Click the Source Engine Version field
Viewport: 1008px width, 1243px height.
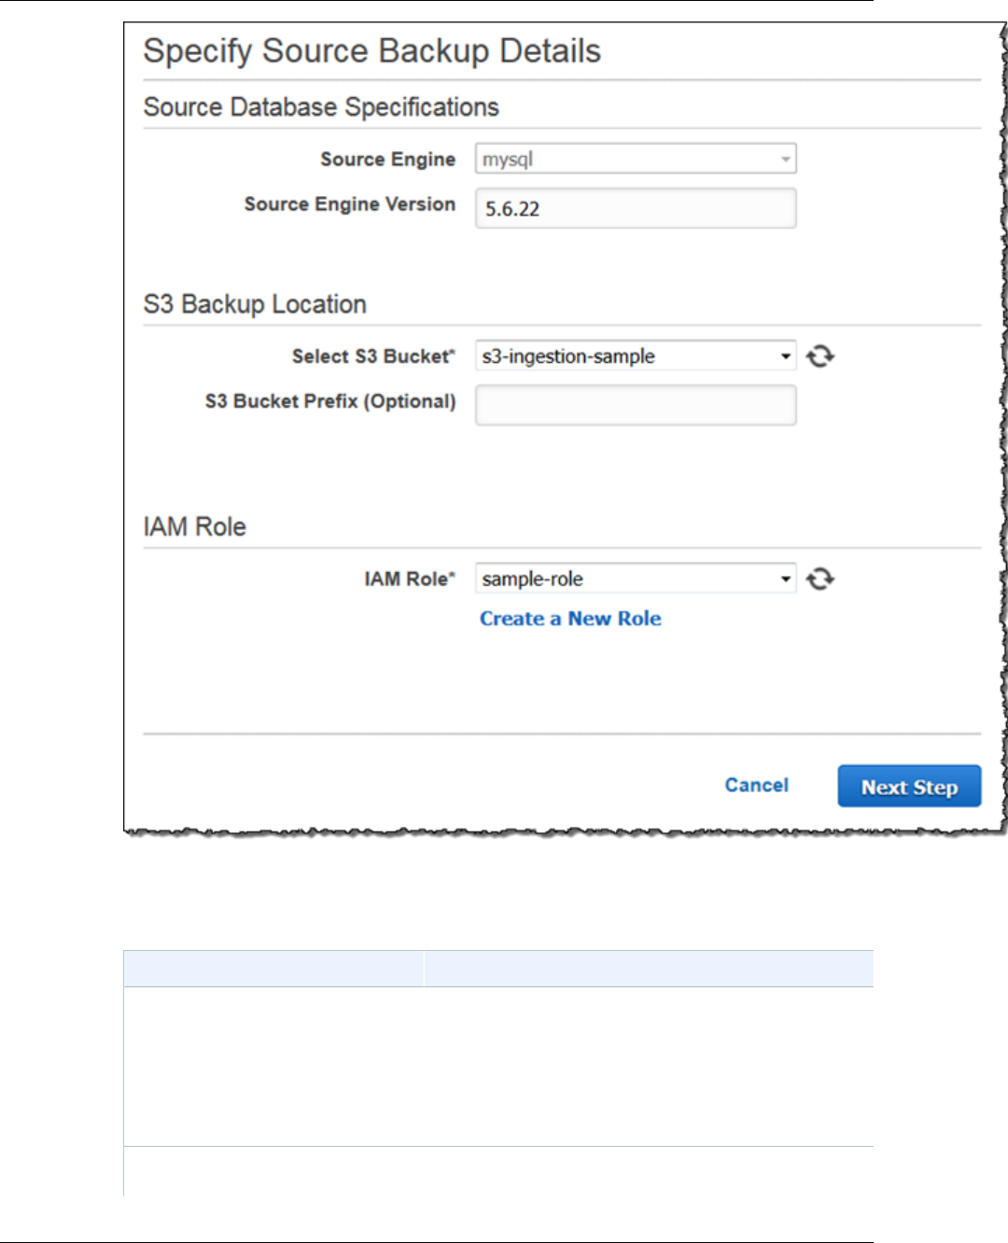coord(636,209)
